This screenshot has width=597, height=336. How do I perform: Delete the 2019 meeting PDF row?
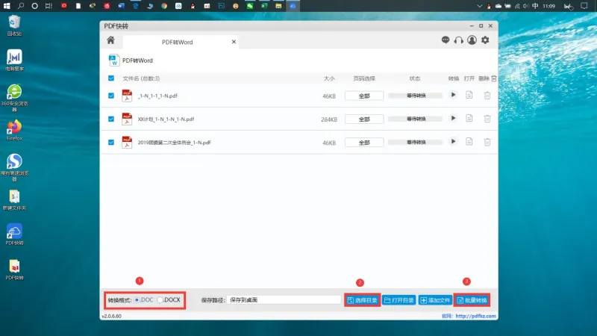point(487,142)
